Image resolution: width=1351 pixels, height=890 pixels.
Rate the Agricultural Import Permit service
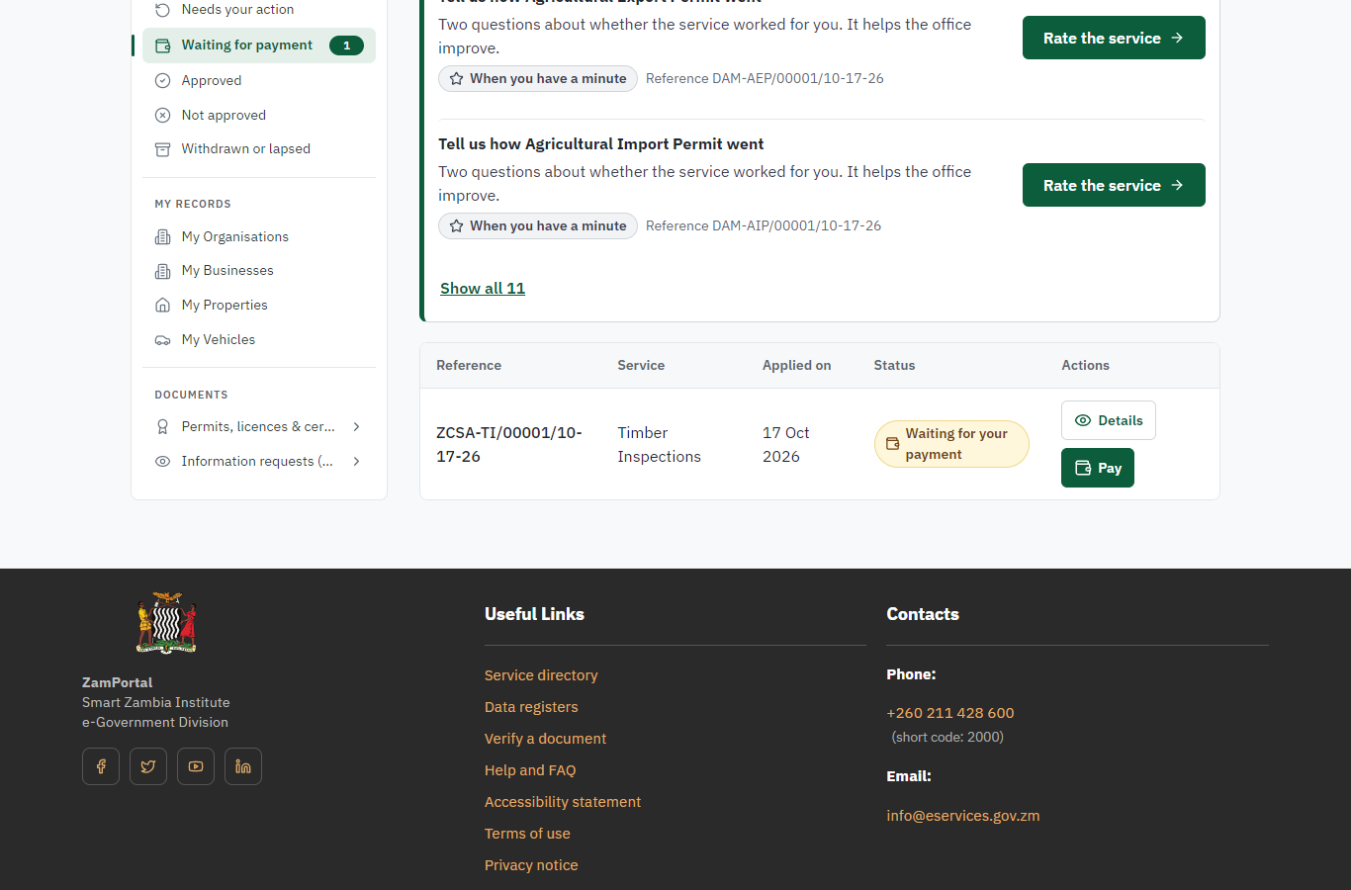coord(1114,185)
